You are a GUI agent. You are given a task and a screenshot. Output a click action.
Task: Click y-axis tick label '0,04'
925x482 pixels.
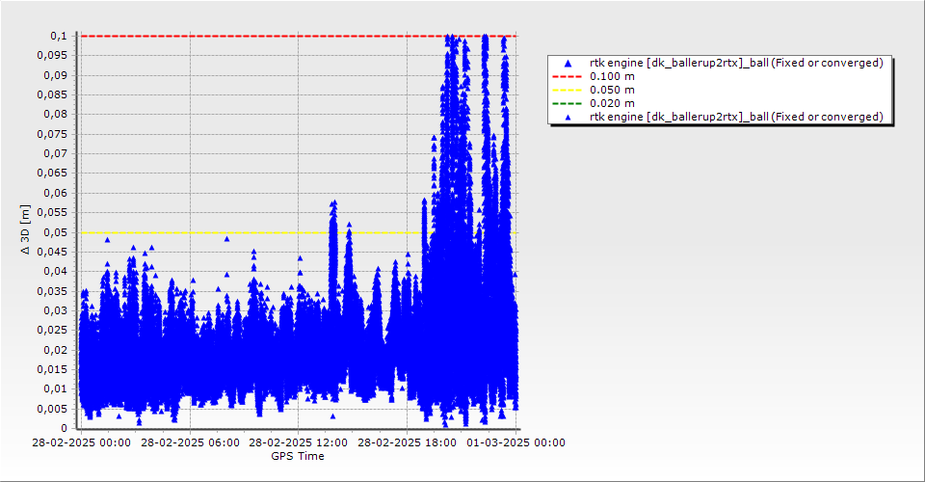tap(56, 272)
